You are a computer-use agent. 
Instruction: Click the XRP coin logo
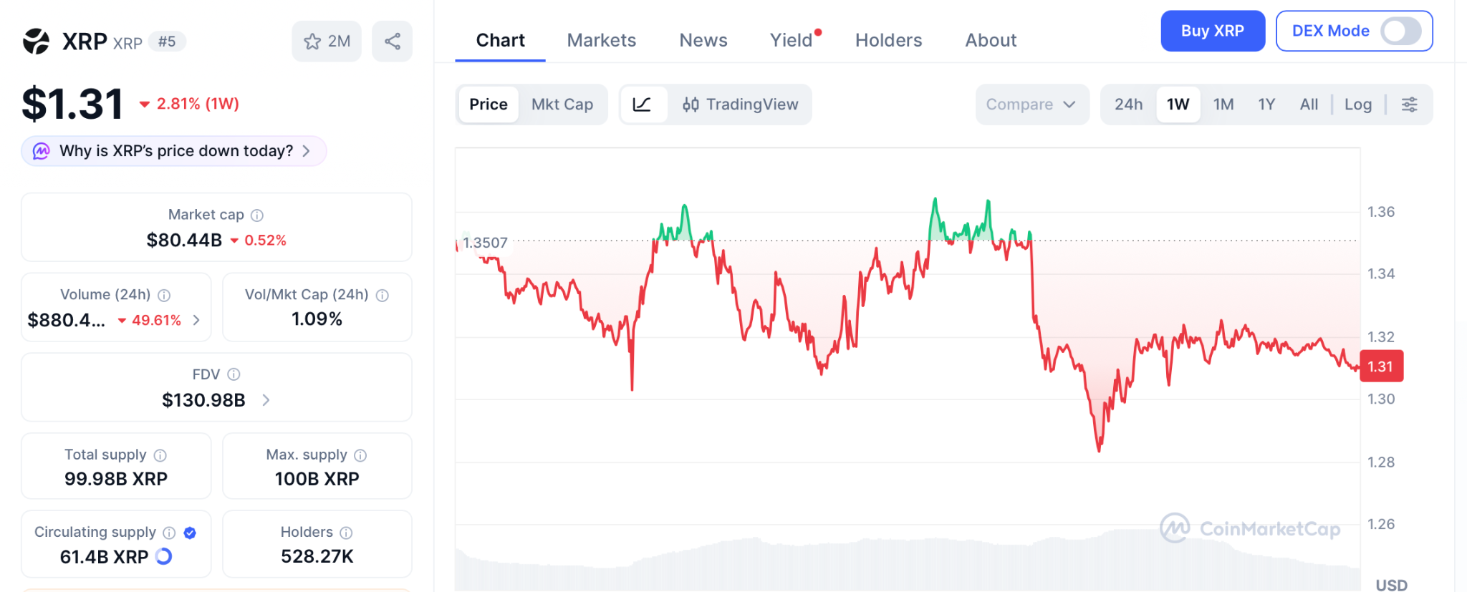[36, 41]
